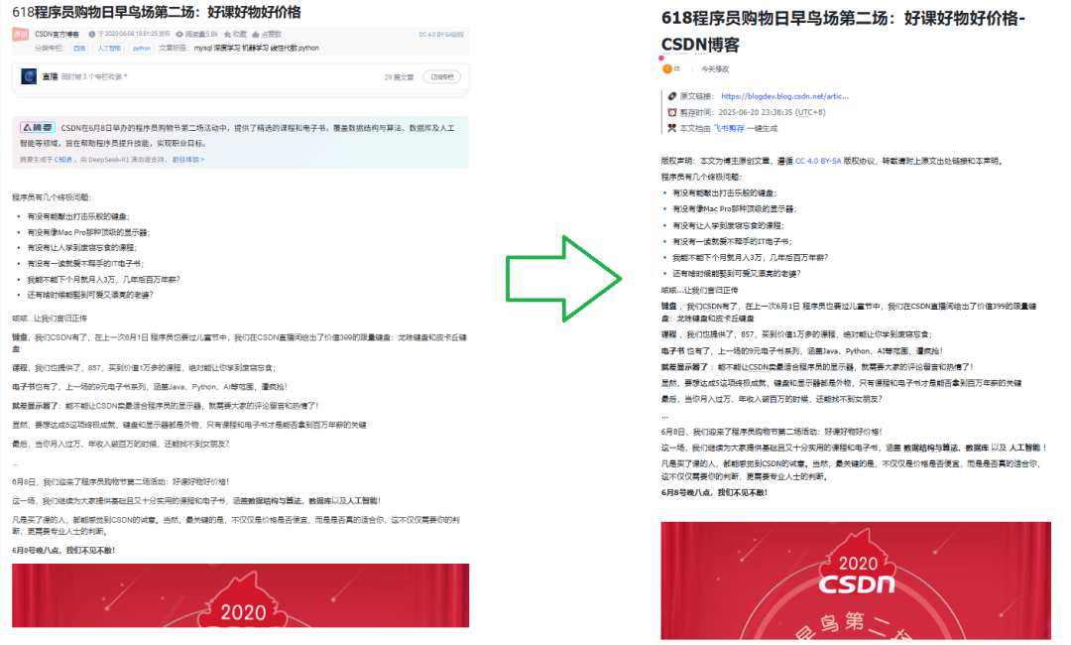Open the 飞书剪存 link
Screen dimensions: 1071x645
coord(727,128)
